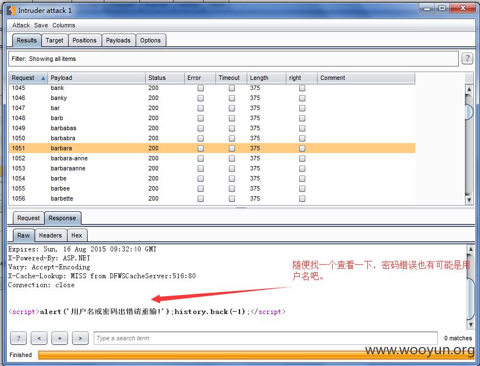Sort by the right column header

point(301,78)
